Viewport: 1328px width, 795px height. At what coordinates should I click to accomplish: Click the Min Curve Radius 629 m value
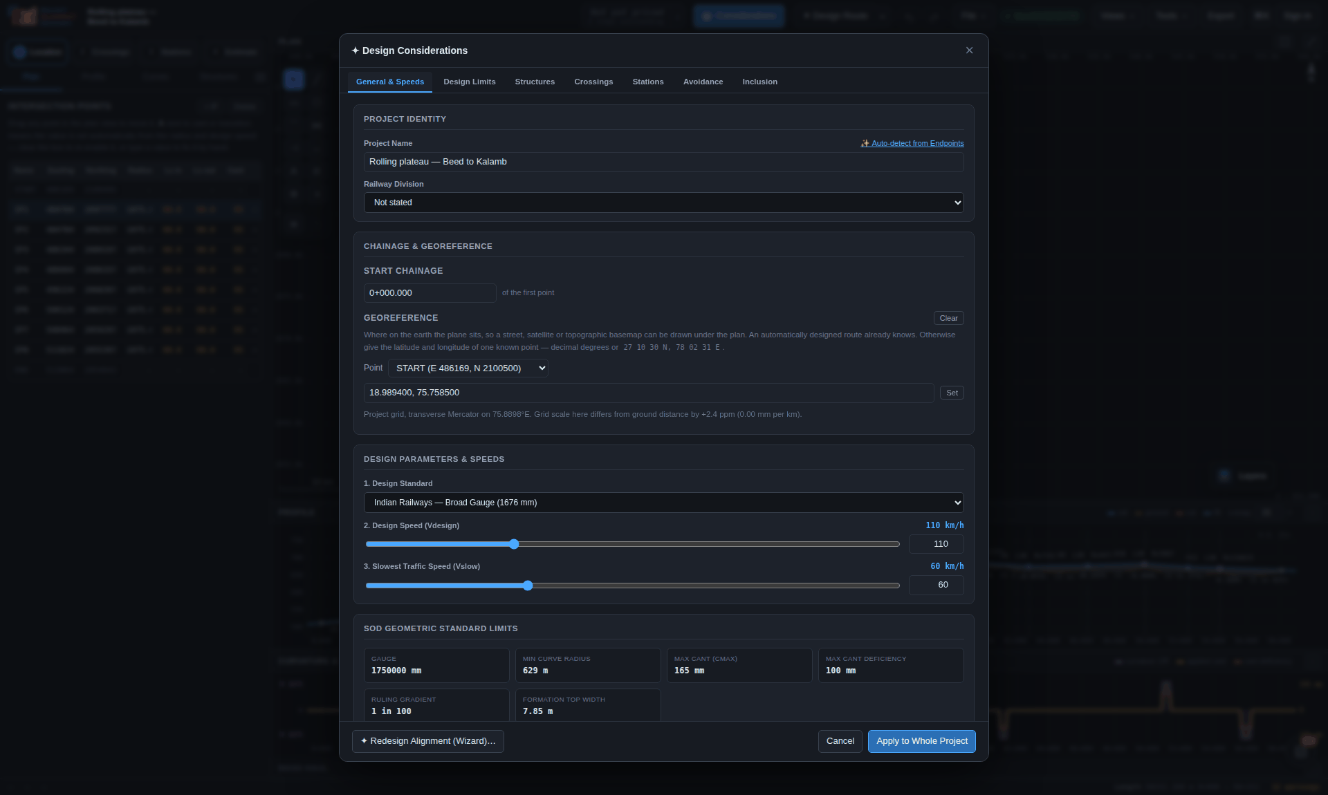535,671
